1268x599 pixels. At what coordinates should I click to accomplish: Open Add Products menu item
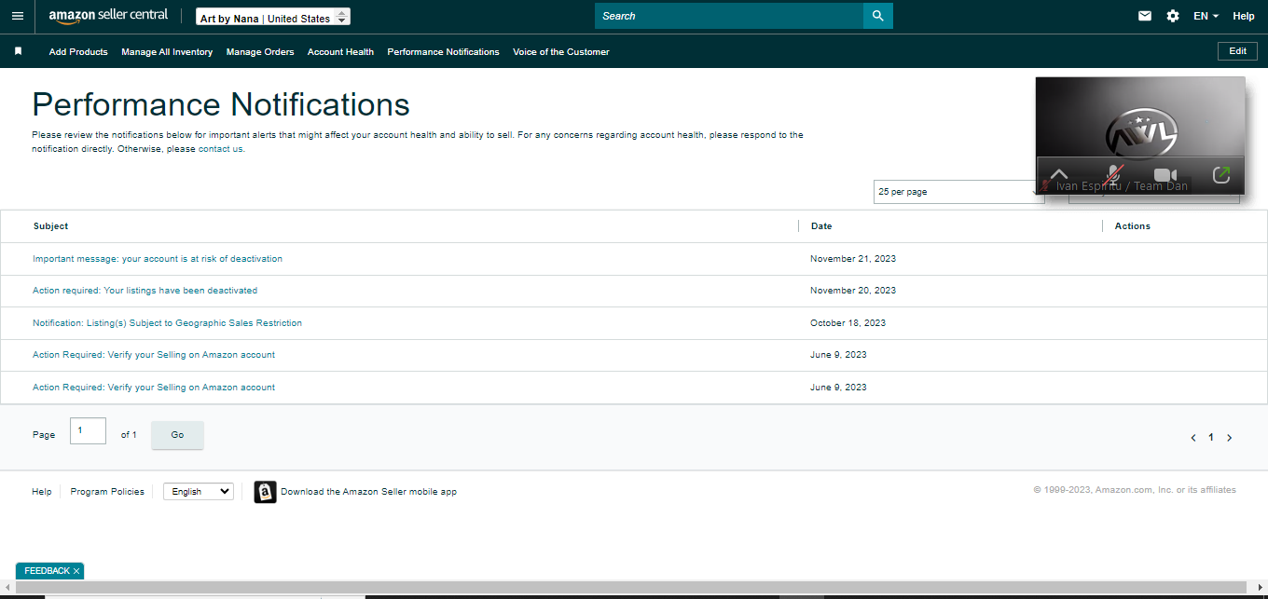pos(78,52)
